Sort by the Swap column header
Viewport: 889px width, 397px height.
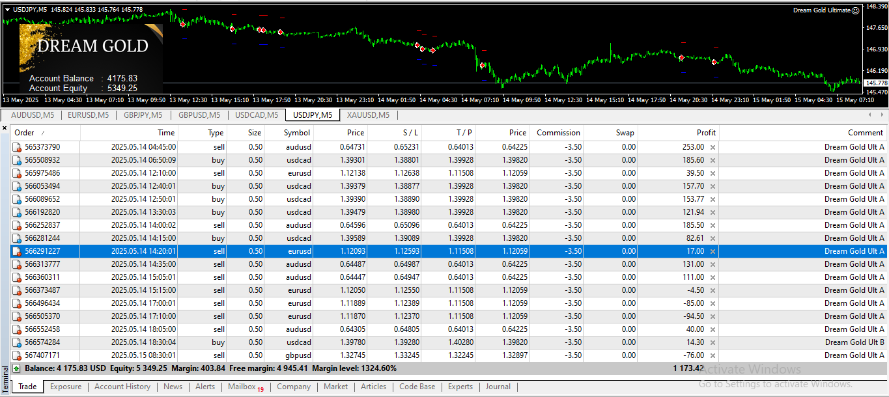611,133
